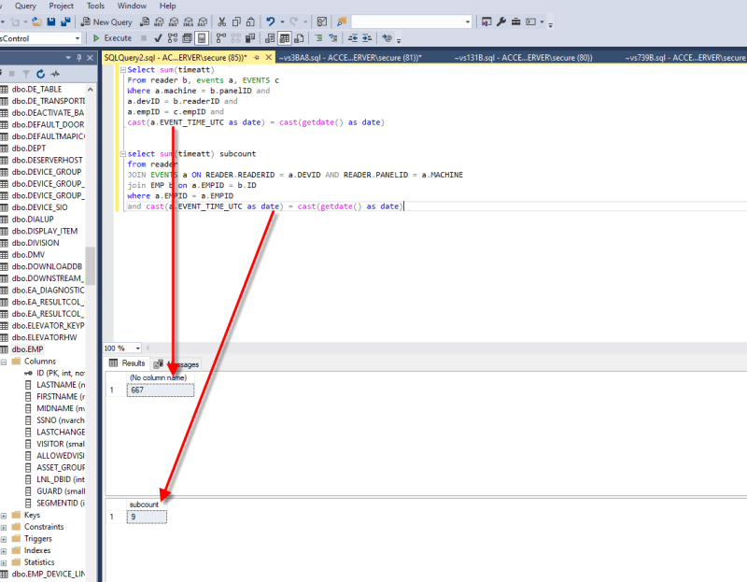Open the zoom 100 % dropdown

coord(137,348)
